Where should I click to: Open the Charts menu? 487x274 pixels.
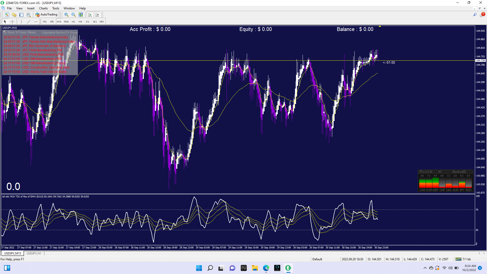tap(43, 8)
